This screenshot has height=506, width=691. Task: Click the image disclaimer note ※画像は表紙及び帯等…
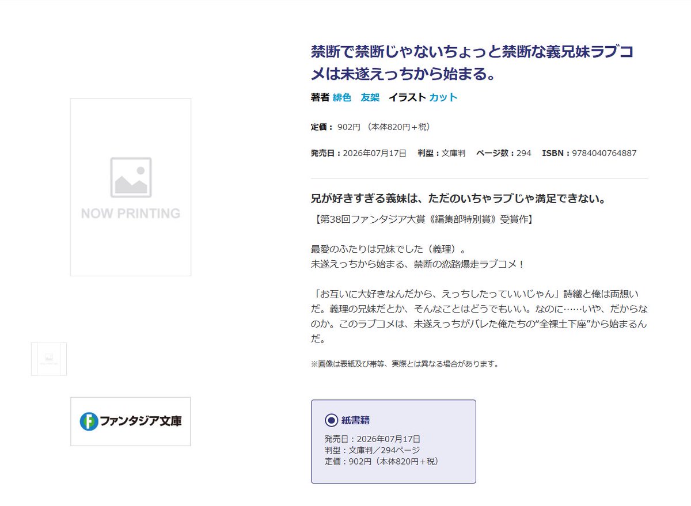coord(405,364)
